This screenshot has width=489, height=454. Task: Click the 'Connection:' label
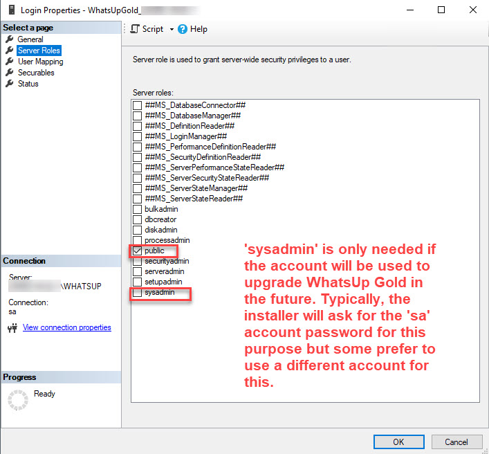[x=28, y=302]
